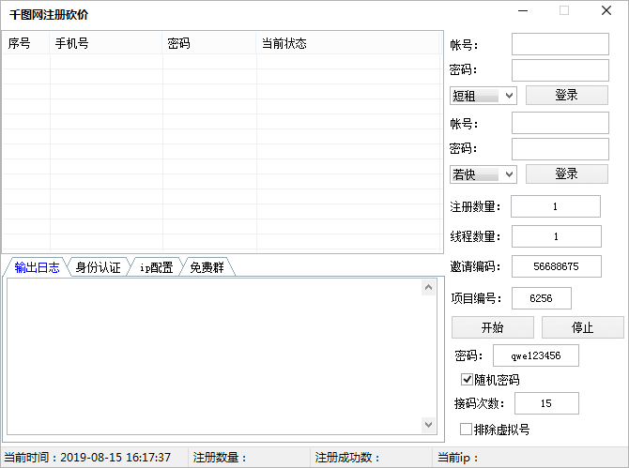629x468 pixels.
Task: Click 登录 button next to 若快
Action: click(567, 174)
